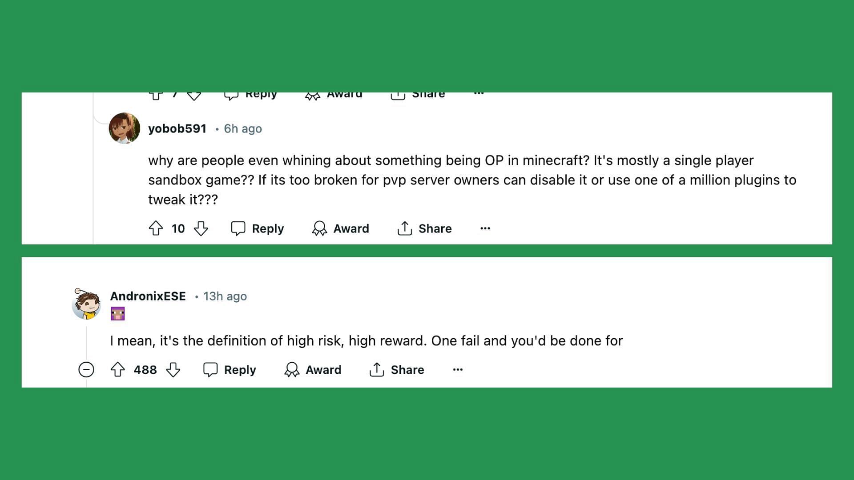Reply to yobob591's comment

[x=257, y=228]
